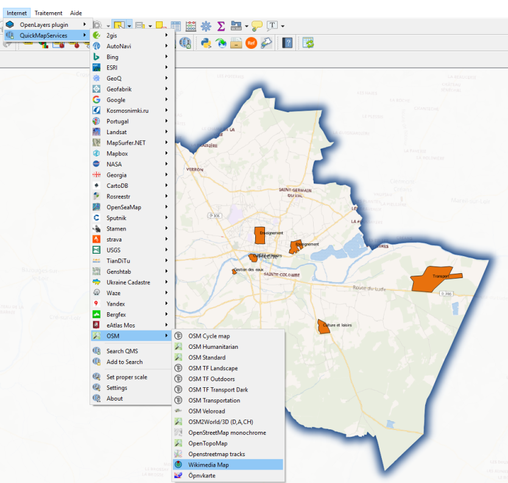Open the Landsat provider entry
This screenshot has height=483, width=508.
[132, 132]
